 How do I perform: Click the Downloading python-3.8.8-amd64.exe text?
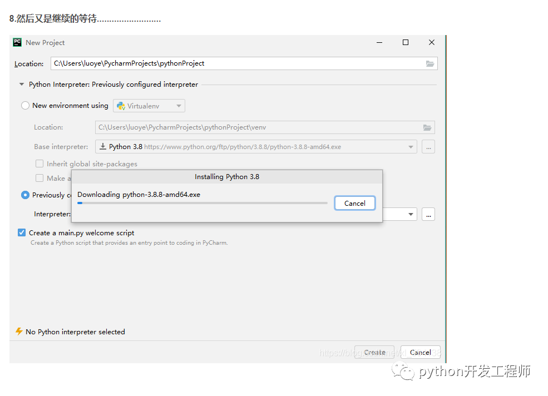click(x=139, y=194)
